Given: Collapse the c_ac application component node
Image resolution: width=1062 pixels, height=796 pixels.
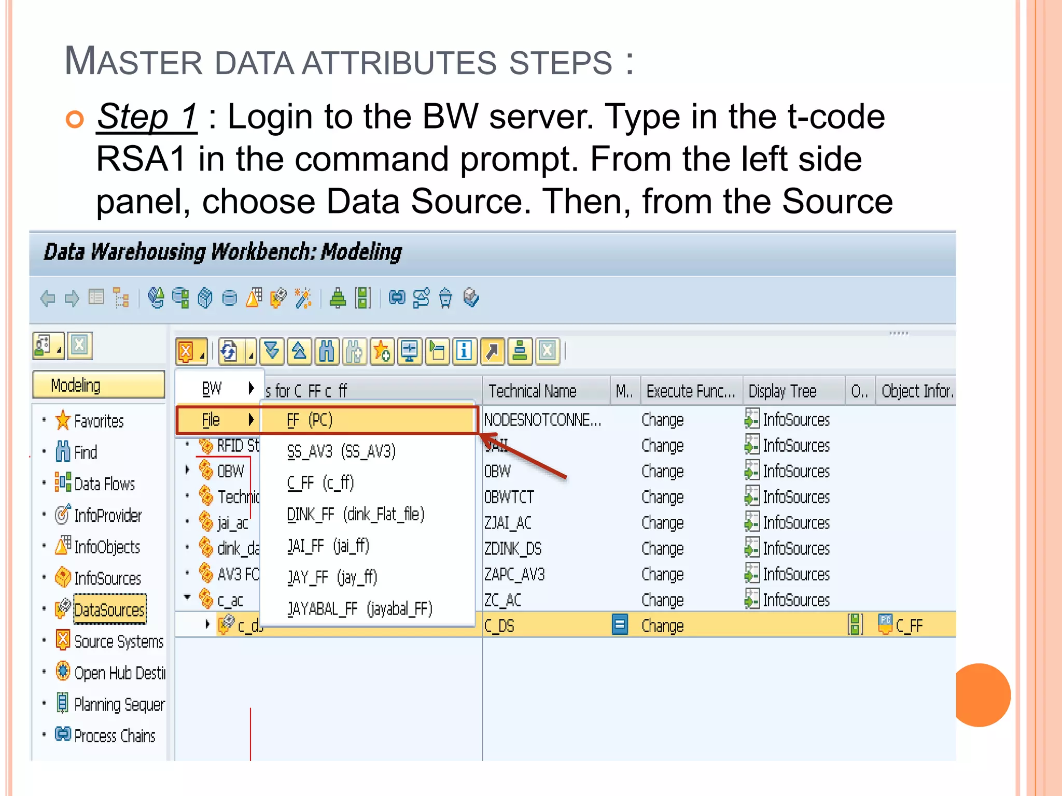Looking at the screenshot, I should pyautogui.click(x=187, y=598).
